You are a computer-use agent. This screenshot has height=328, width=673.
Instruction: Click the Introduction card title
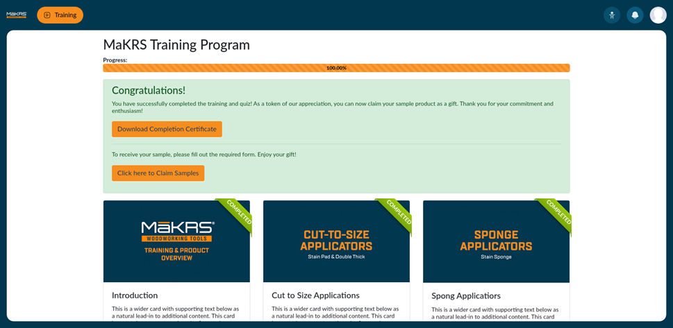click(x=135, y=295)
